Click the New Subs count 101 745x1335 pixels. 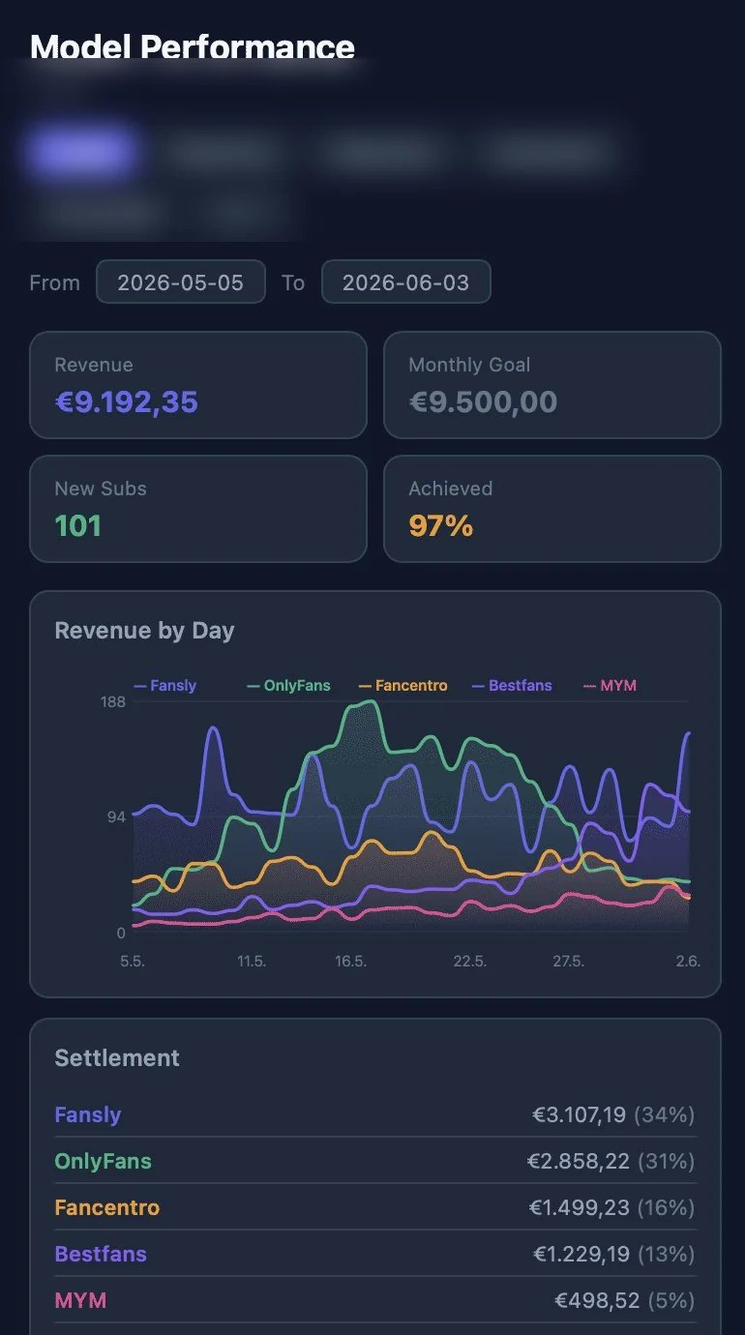[78, 525]
